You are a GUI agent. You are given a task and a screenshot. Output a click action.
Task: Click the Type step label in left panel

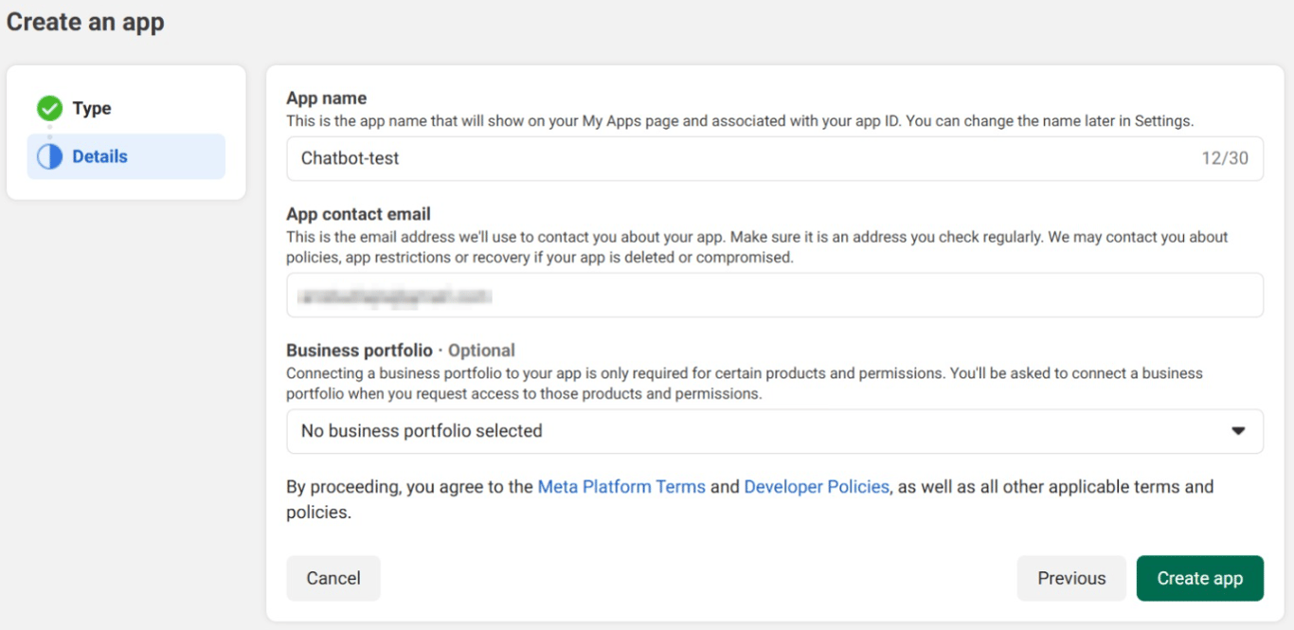click(91, 107)
